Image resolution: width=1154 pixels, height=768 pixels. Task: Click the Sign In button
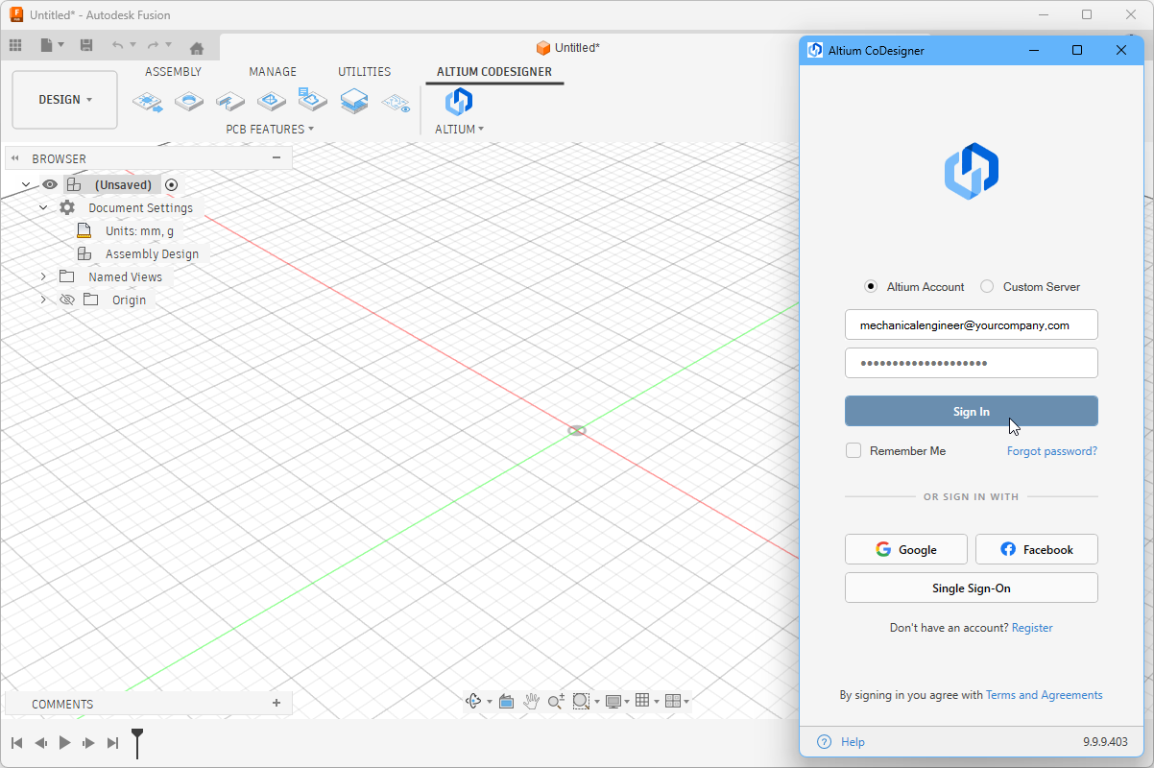[x=971, y=412]
